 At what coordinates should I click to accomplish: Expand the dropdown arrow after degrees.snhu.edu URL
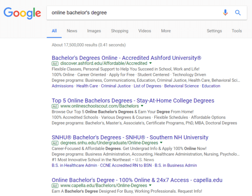click(x=161, y=142)
